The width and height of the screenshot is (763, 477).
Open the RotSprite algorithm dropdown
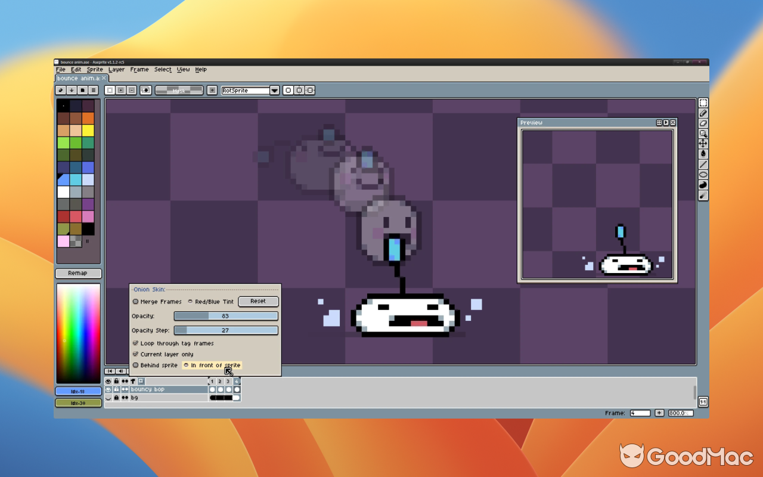(274, 90)
